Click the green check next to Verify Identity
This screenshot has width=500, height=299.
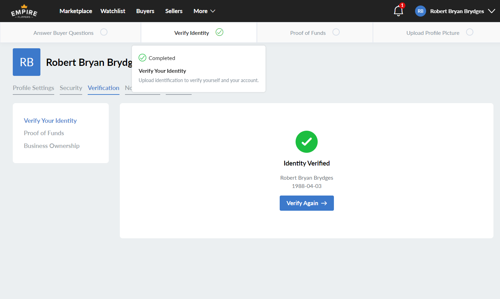click(x=220, y=32)
